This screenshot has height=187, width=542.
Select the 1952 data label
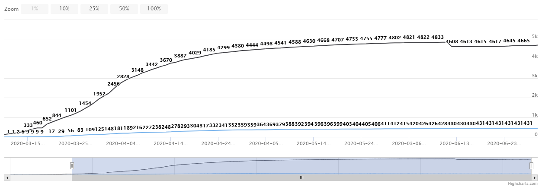click(x=99, y=93)
